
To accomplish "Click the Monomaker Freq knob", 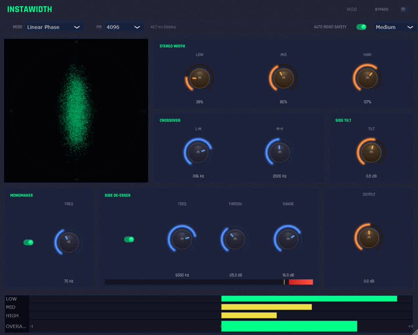I will [x=69, y=242].
